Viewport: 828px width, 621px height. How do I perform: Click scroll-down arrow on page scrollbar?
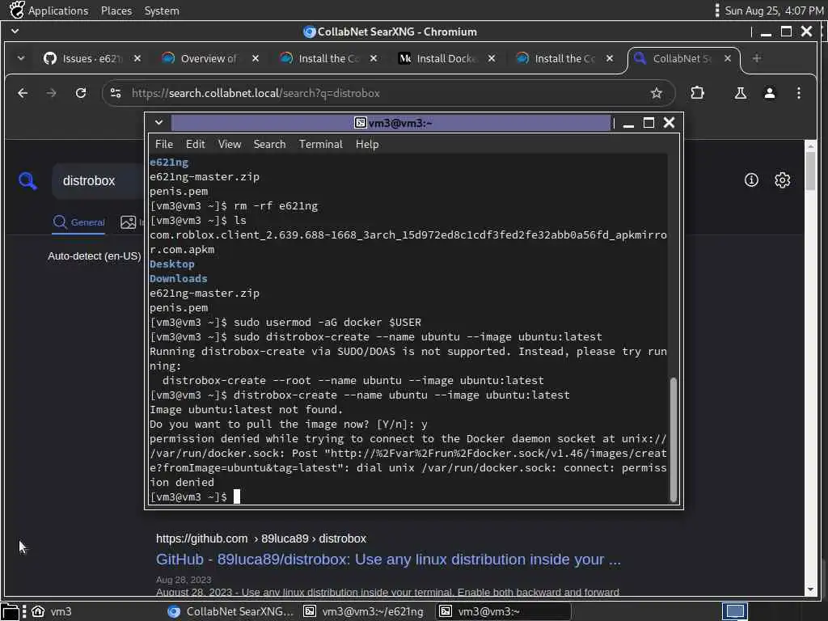810,589
